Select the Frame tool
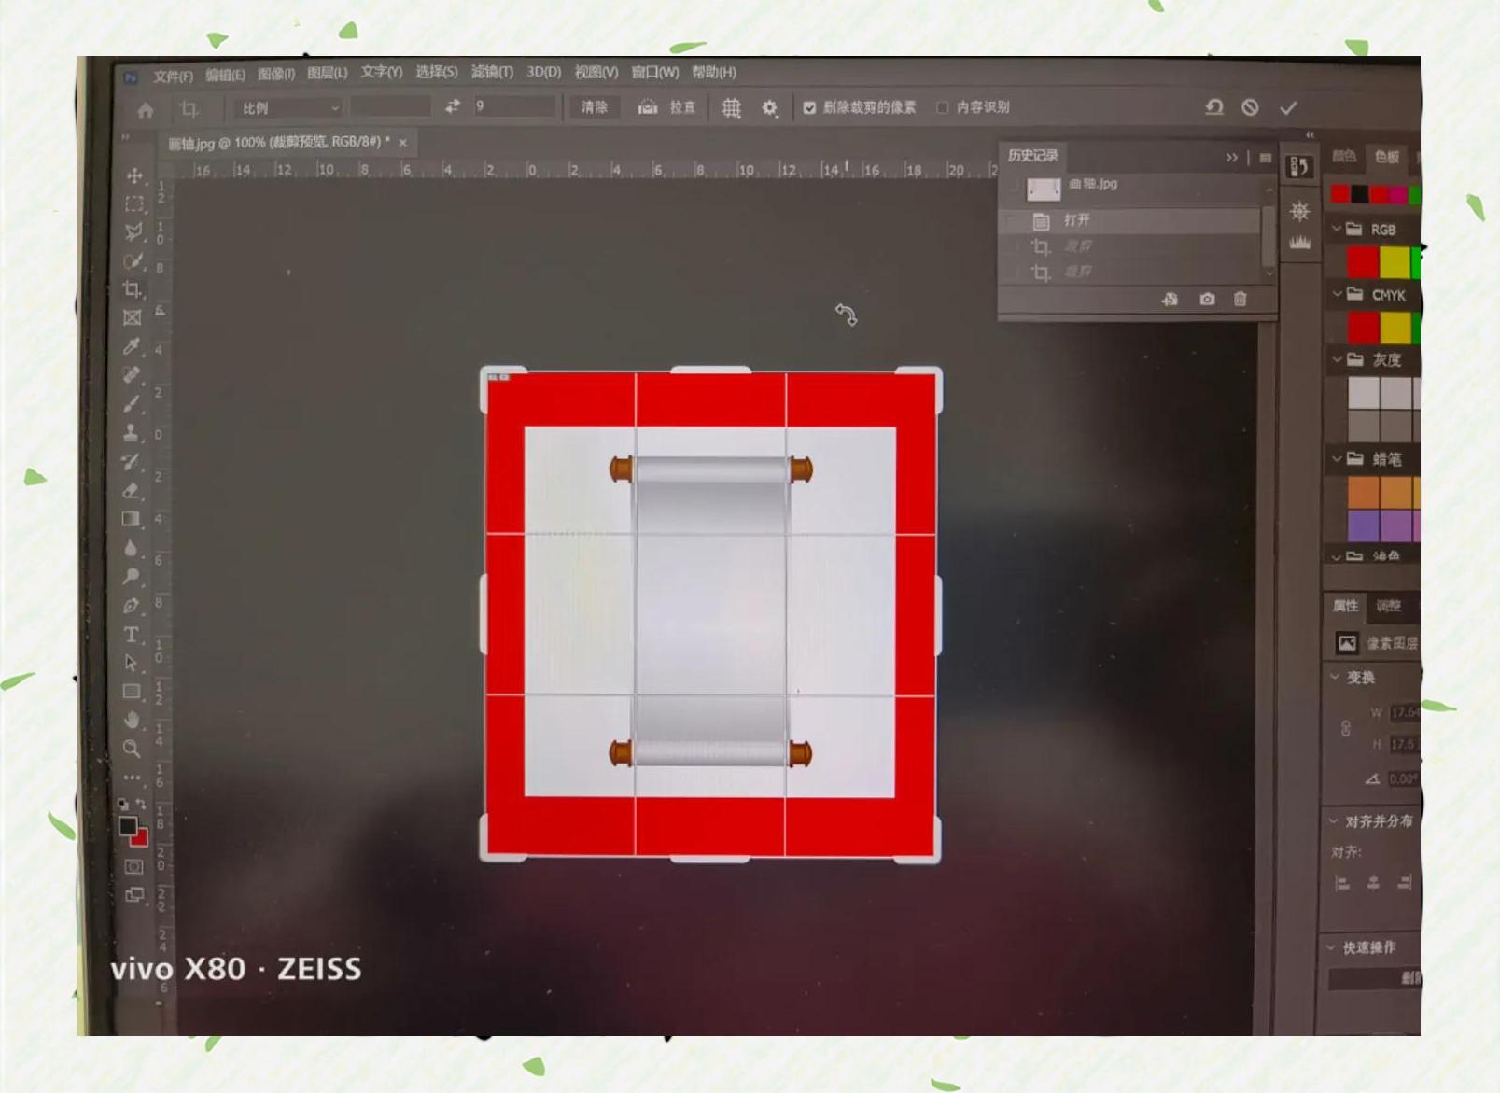This screenshot has width=1500, height=1093. 133,317
